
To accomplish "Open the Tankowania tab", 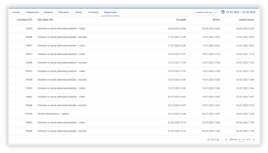I will [x=32, y=12].
